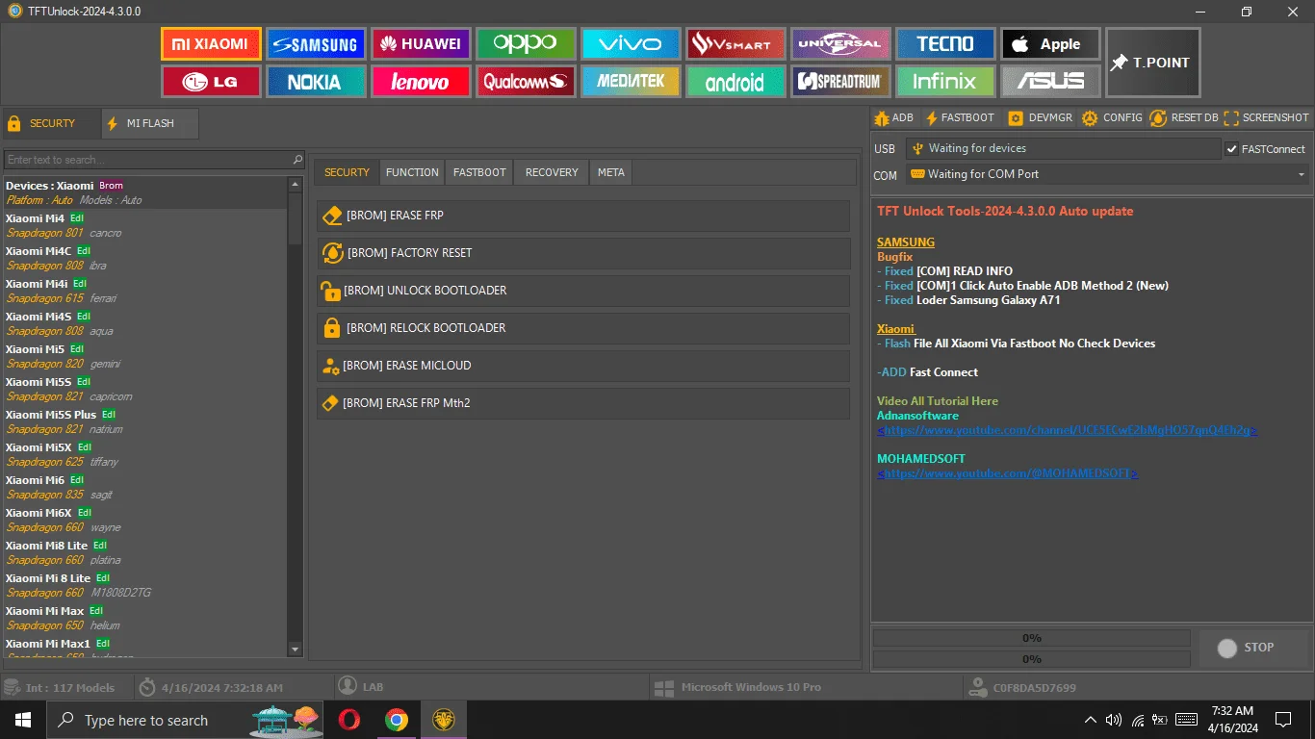Launch Chrome from the taskbar

[x=396, y=720]
